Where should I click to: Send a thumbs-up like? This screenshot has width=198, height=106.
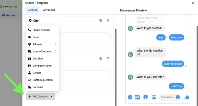[x=187, y=97]
